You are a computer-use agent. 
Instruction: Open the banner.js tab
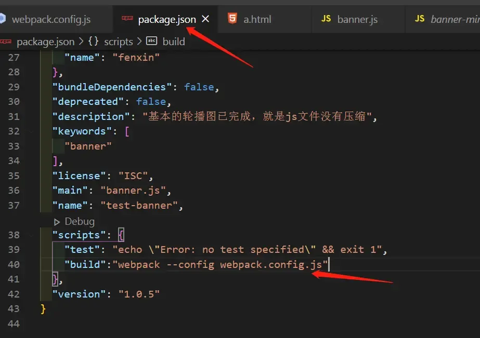tap(358, 18)
